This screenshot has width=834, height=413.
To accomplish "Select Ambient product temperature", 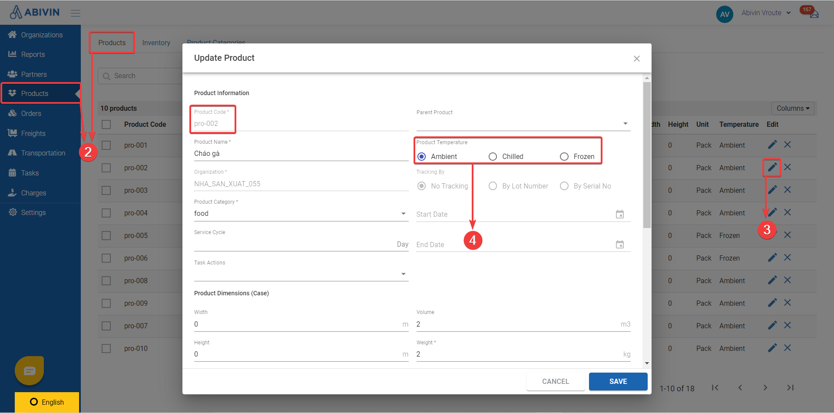I will pyautogui.click(x=421, y=156).
